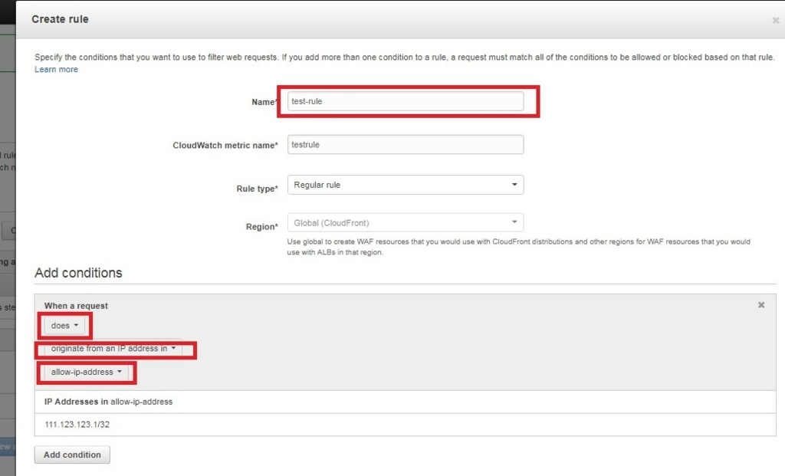The height and width of the screenshot is (476, 785).
Task: Open the Learn more link
Action: (56, 70)
